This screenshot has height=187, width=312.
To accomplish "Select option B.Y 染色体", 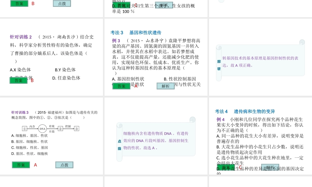I will 65,70.
